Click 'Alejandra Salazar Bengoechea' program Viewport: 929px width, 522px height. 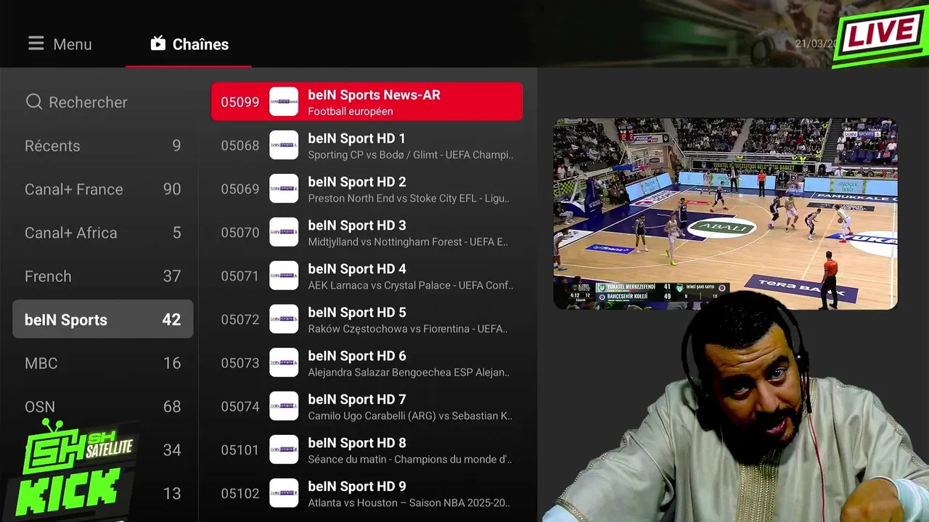[409, 373]
